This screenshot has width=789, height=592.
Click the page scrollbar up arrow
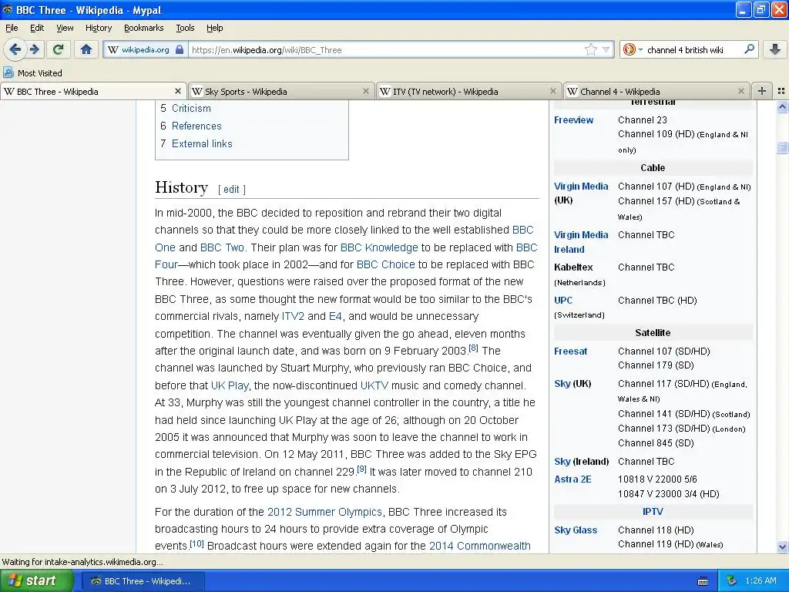782,106
